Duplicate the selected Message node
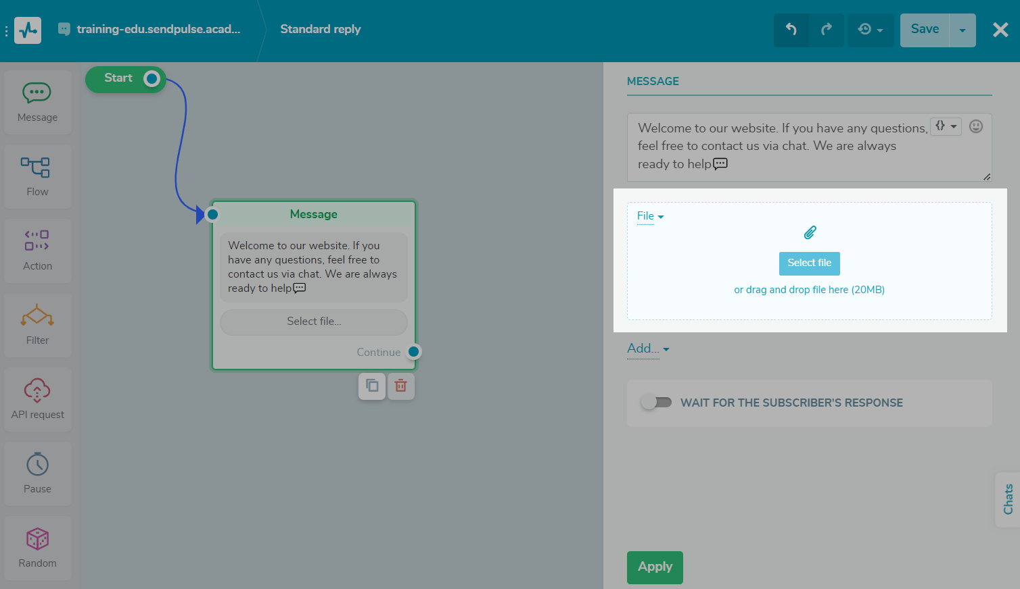Viewport: 1020px width, 589px height. [371, 386]
